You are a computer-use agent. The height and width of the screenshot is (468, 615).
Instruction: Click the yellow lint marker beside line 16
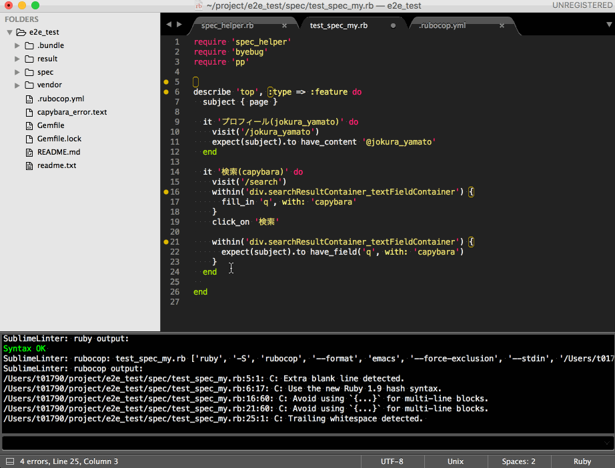pos(165,191)
